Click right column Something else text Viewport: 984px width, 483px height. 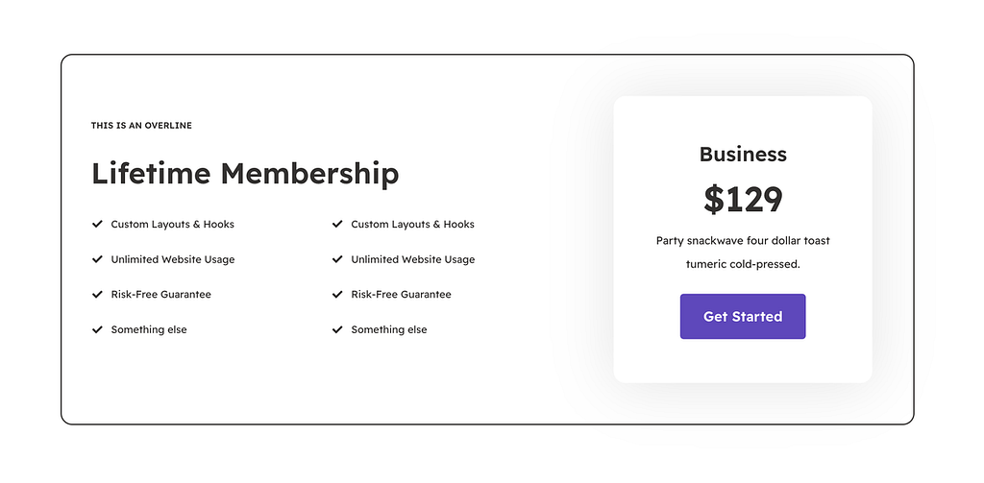tap(389, 329)
